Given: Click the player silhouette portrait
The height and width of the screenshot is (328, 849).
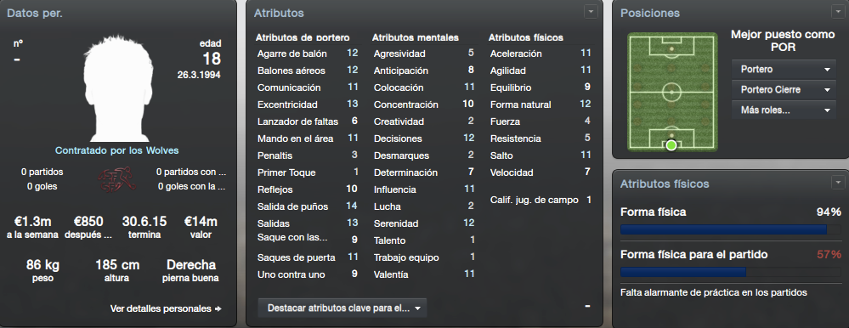Looking at the screenshot, I should [x=117, y=88].
